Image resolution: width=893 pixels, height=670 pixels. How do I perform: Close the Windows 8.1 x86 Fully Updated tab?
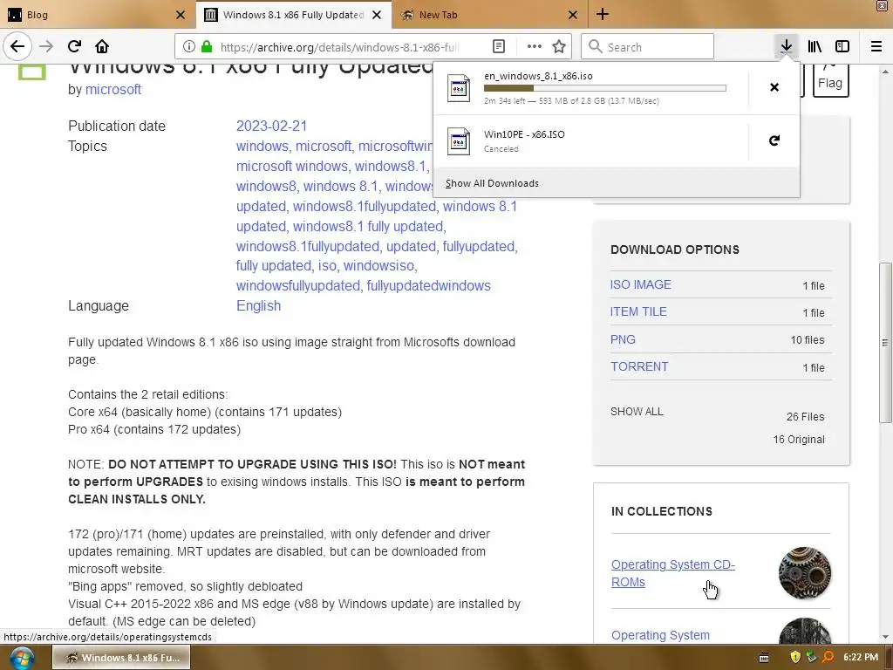tap(377, 15)
